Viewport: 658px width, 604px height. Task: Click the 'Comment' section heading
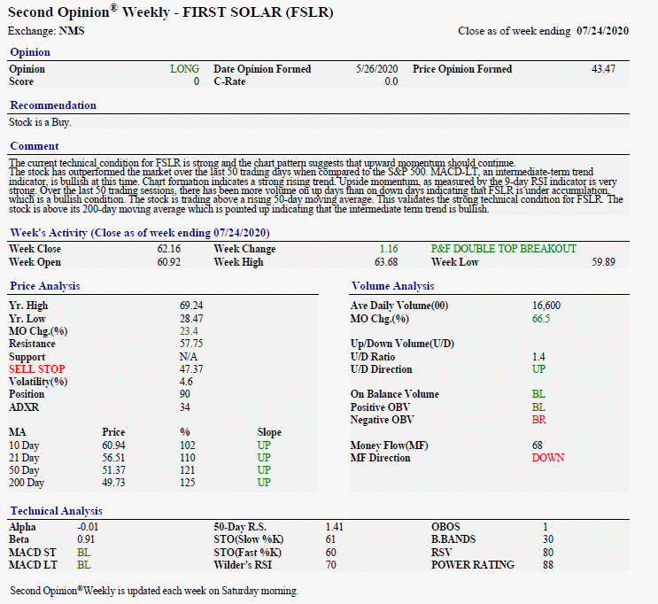tap(35, 146)
